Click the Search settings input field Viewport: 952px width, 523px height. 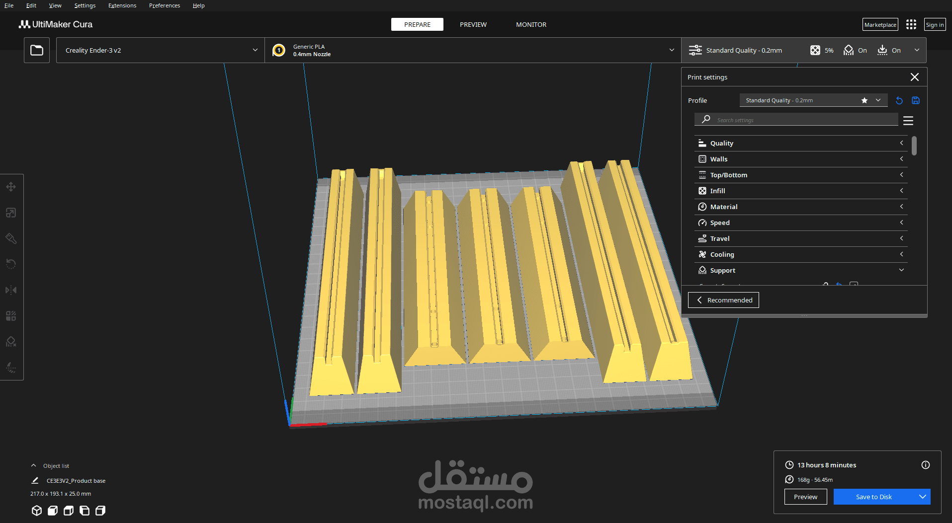pyautogui.click(x=796, y=119)
